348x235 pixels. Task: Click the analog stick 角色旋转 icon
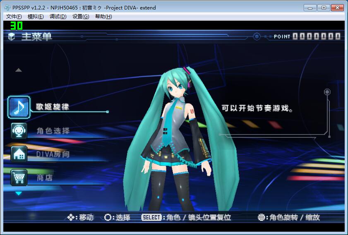coord(261,217)
